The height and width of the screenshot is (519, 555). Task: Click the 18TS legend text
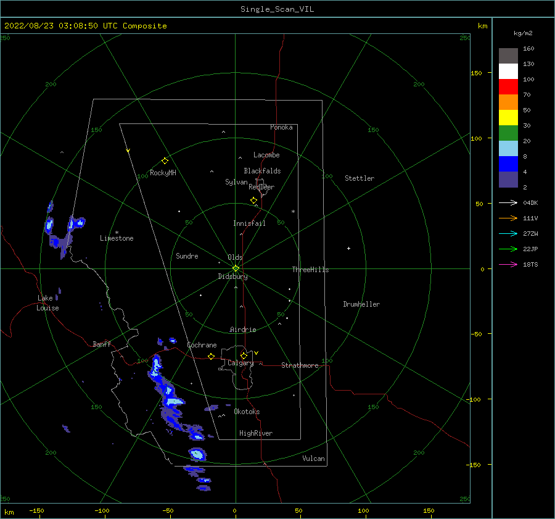530,265
